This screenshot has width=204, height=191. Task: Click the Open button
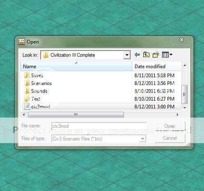(x=170, y=126)
